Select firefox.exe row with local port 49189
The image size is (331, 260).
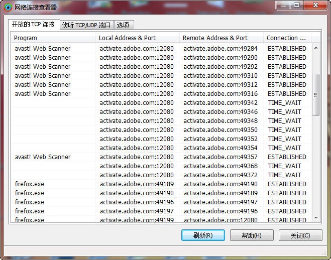161,184
